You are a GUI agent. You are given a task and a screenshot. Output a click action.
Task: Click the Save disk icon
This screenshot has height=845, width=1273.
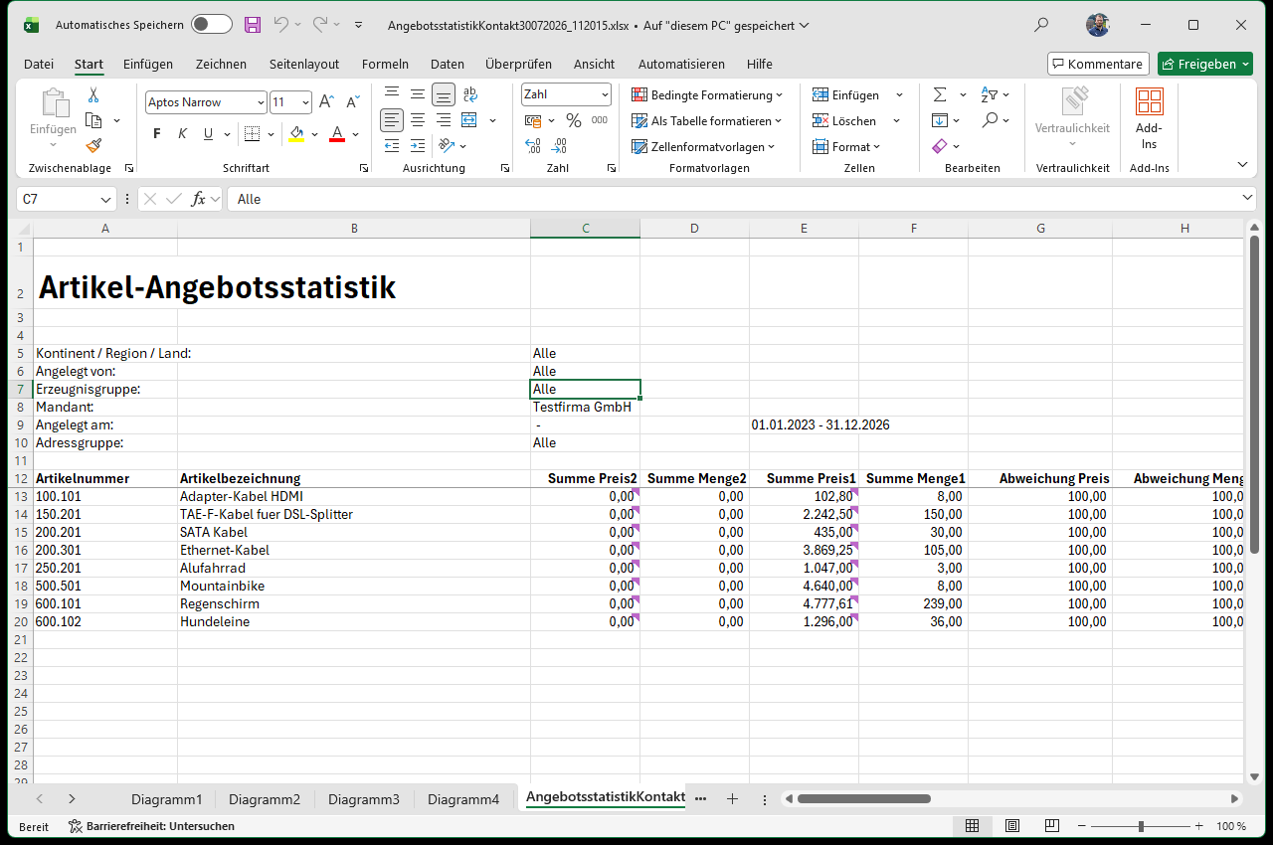[253, 25]
